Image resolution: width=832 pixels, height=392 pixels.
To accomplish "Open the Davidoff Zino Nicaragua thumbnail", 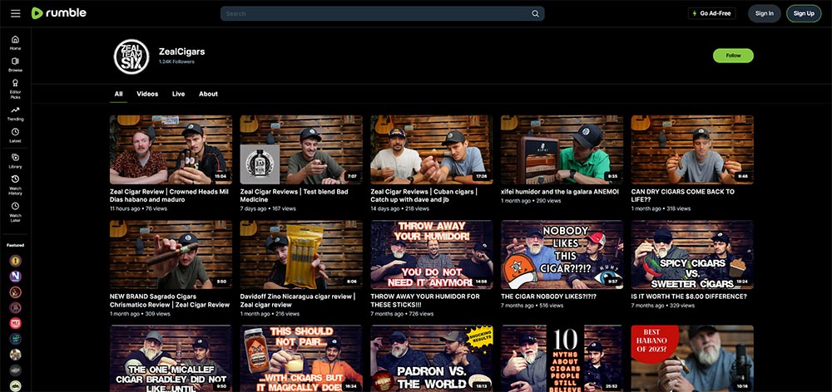I will click(x=301, y=255).
